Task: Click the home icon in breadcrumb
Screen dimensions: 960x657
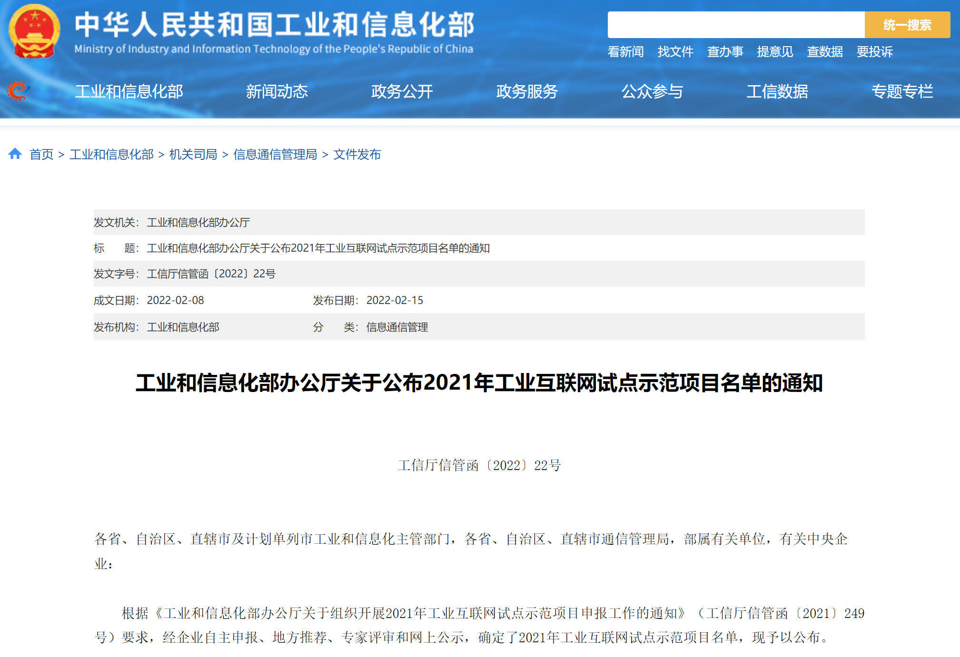Action: pyautogui.click(x=15, y=154)
